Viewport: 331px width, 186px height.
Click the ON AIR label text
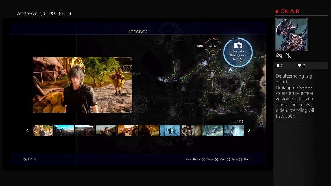(x=290, y=12)
